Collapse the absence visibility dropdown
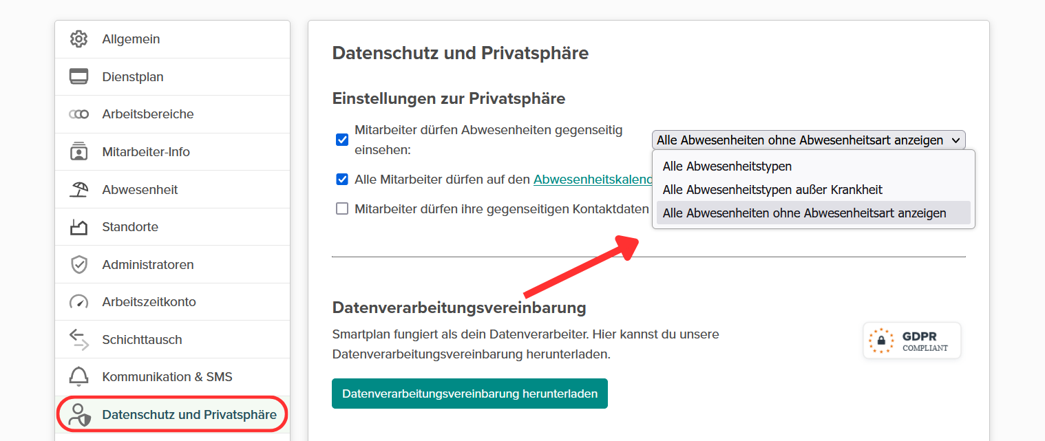Image resolution: width=1045 pixels, height=441 pixels. [808, 140]
